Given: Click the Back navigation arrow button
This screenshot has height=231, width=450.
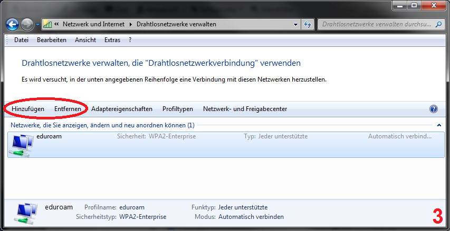Looking at the screenshot, I should 12,24.
